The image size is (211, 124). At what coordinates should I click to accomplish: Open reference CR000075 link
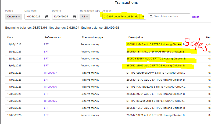[x=50, y=101]
